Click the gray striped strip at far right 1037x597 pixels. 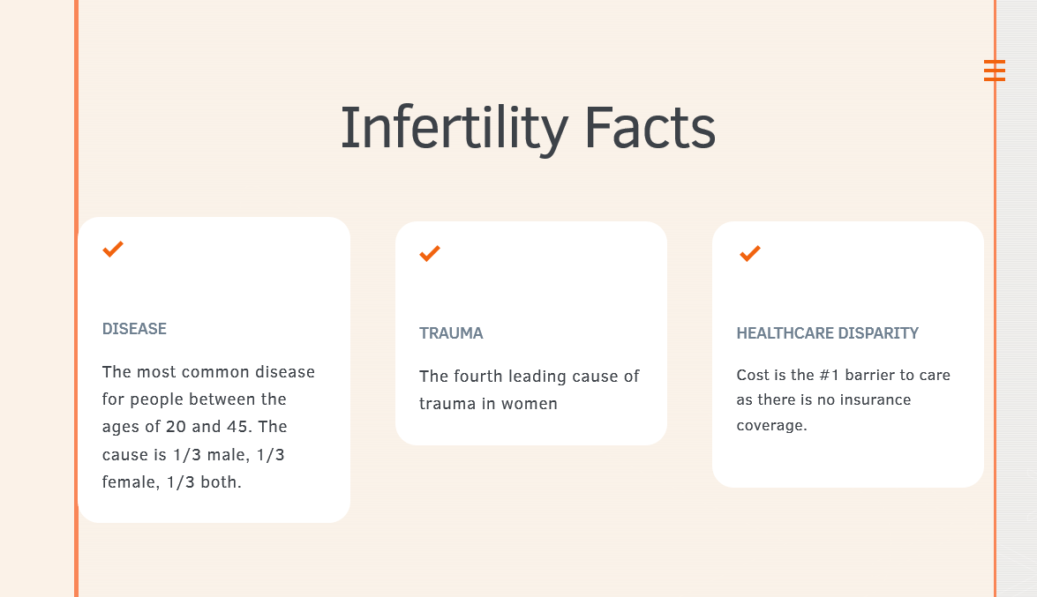pyautogui.click(x=1018, y=331)
